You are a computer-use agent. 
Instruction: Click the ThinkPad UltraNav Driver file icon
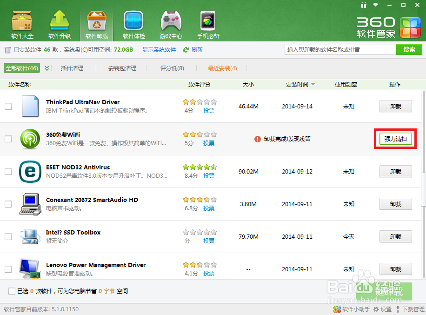coord(30,106)
